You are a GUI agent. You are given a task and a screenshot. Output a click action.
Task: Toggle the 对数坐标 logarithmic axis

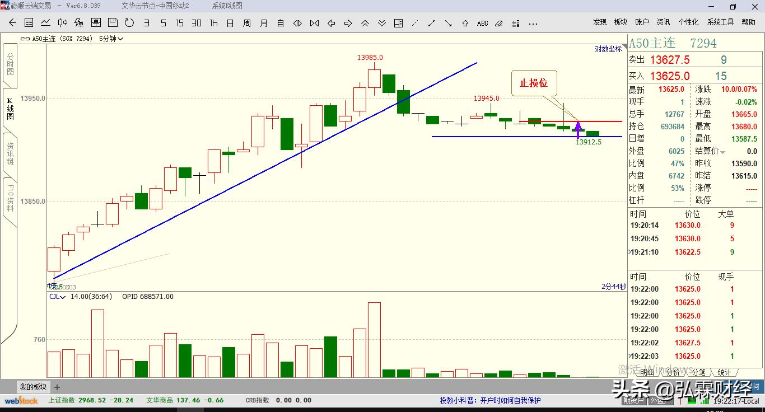pos(608,49)
